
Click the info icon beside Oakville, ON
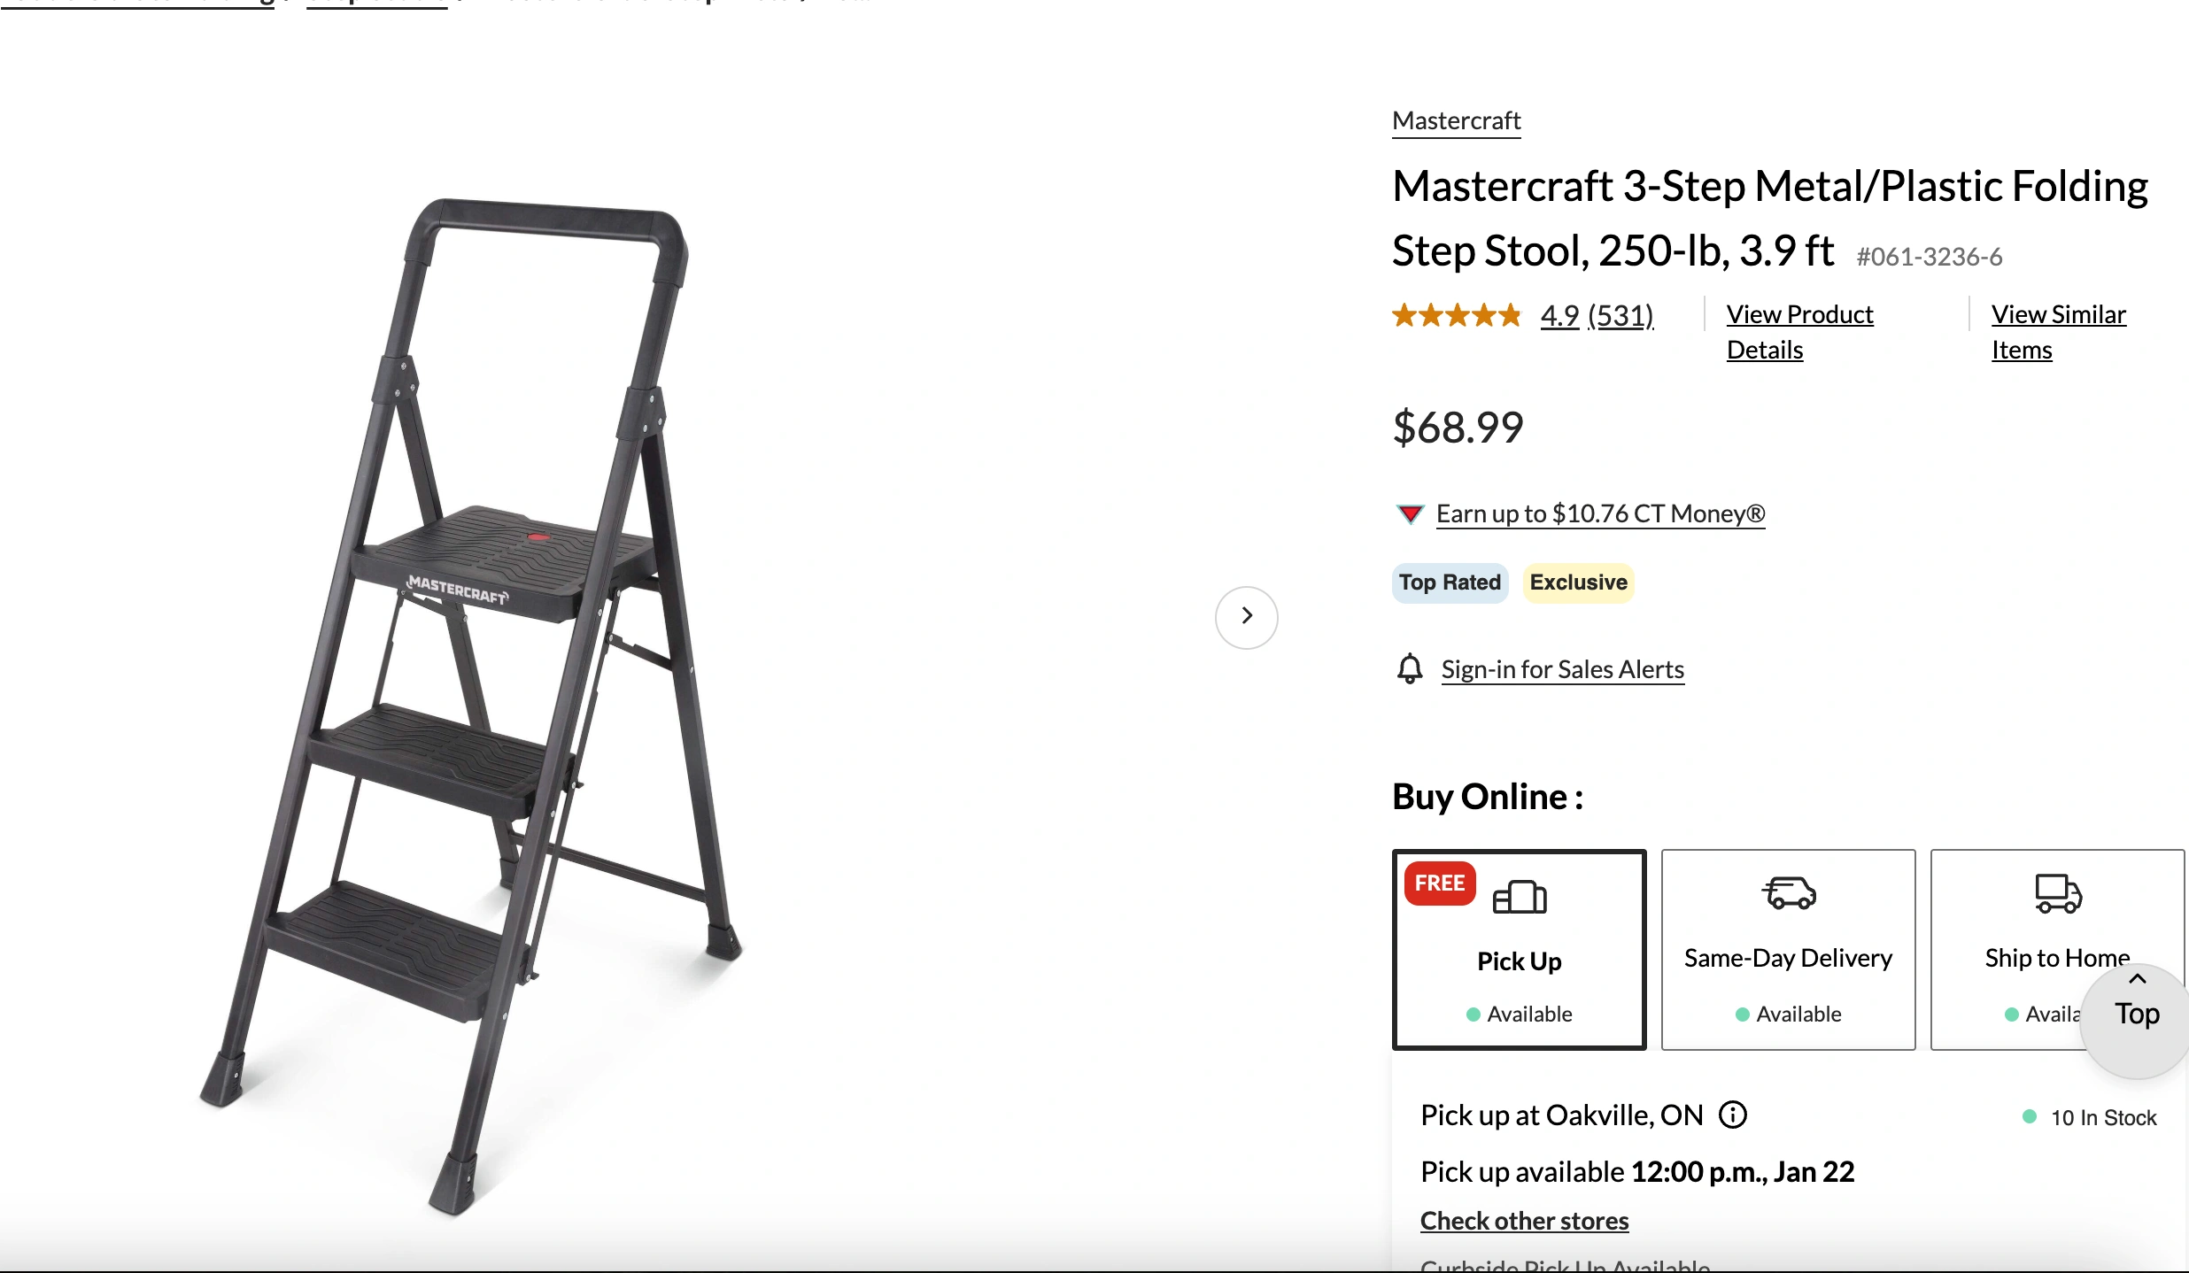pyautogui.click(x=1733, y=1115)
